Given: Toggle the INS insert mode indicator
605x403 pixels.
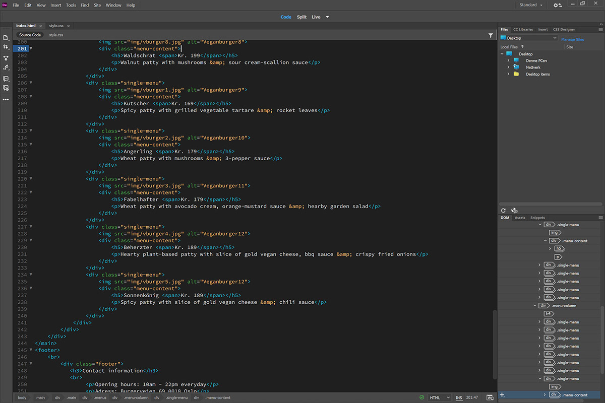Looking at the screenshot, I should [x=459, y=398].
